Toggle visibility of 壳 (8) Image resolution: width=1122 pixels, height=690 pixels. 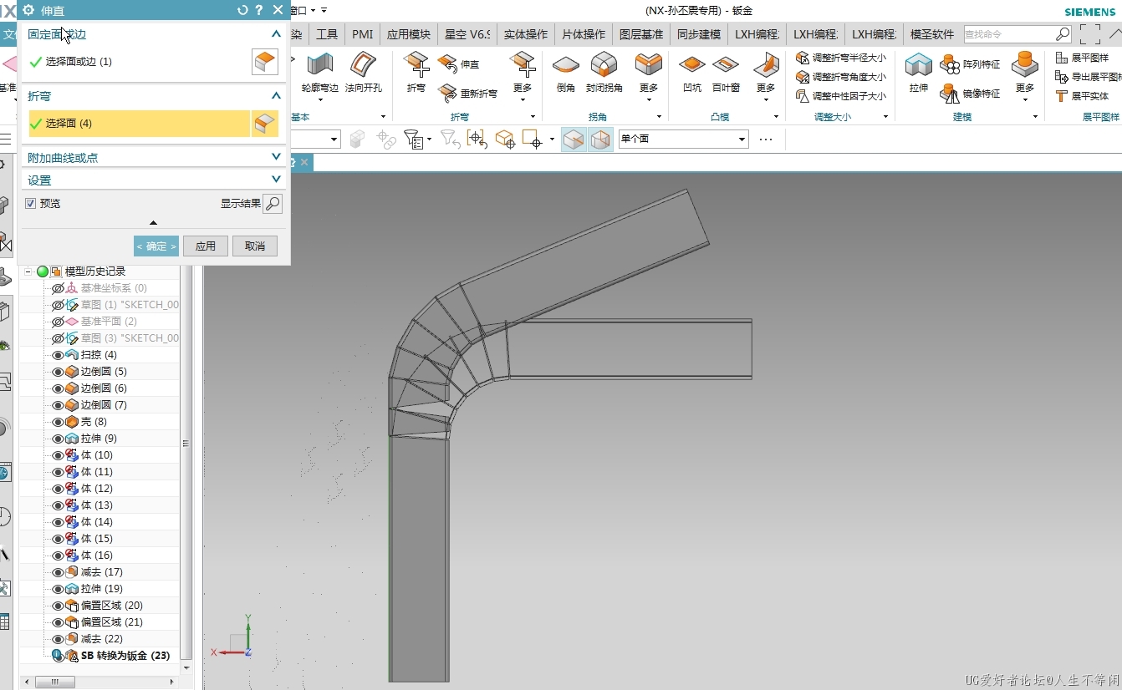tap(58, 422)
